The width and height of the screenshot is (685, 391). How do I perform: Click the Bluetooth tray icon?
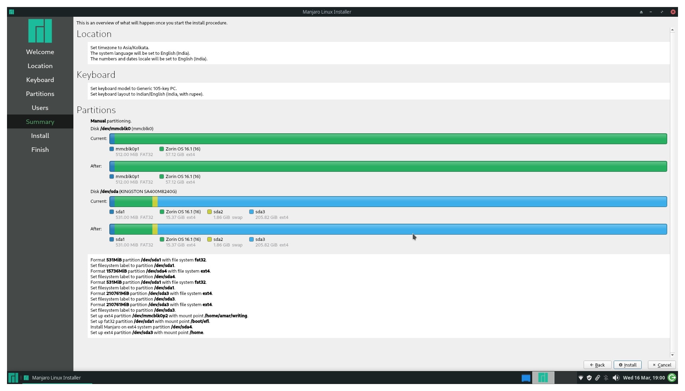click(x=606, y=378)
